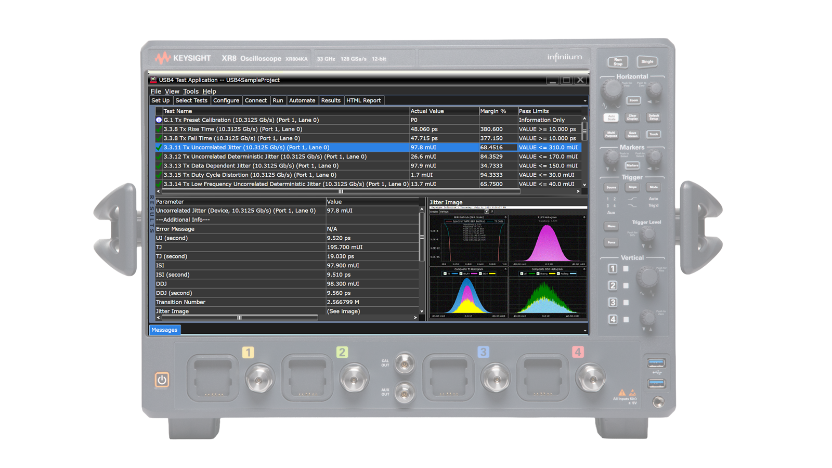
Task: Open the Graphs 'Various' dropdown in Jitter Image panel
Action: (x=486, y=212)
